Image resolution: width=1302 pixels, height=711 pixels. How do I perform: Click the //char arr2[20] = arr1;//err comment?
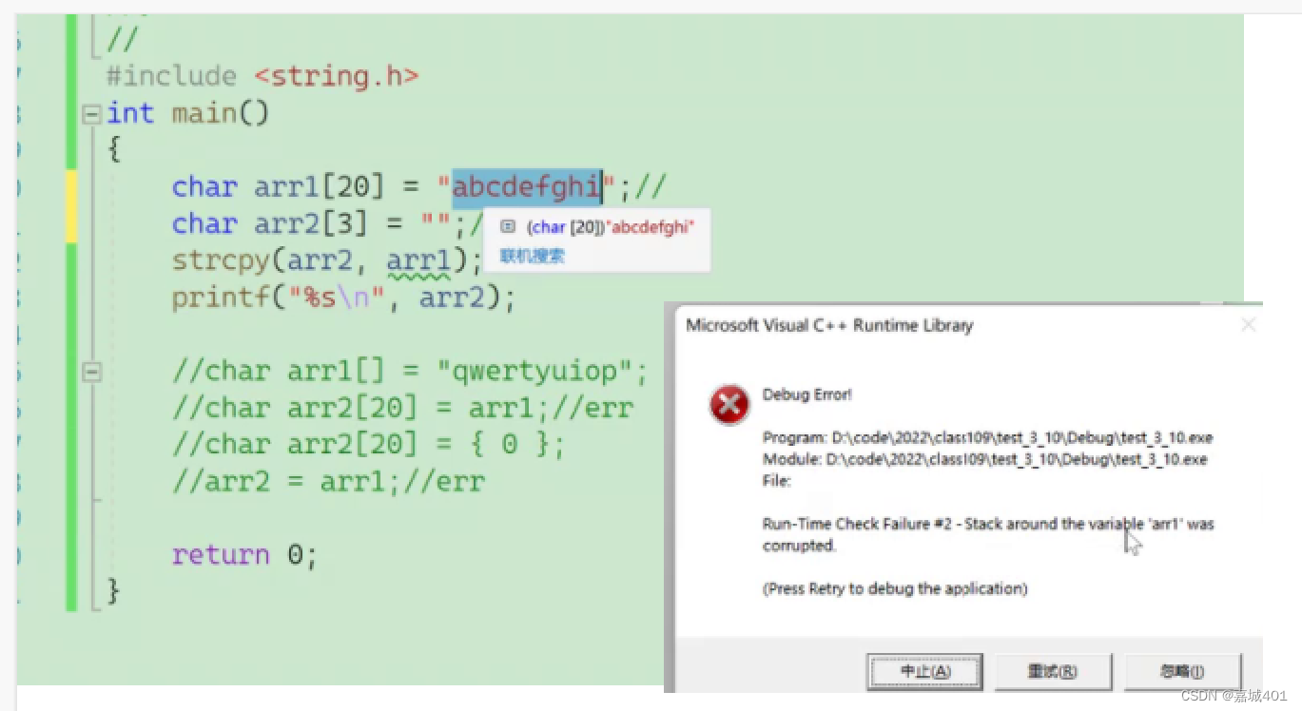tap(403, 409)
